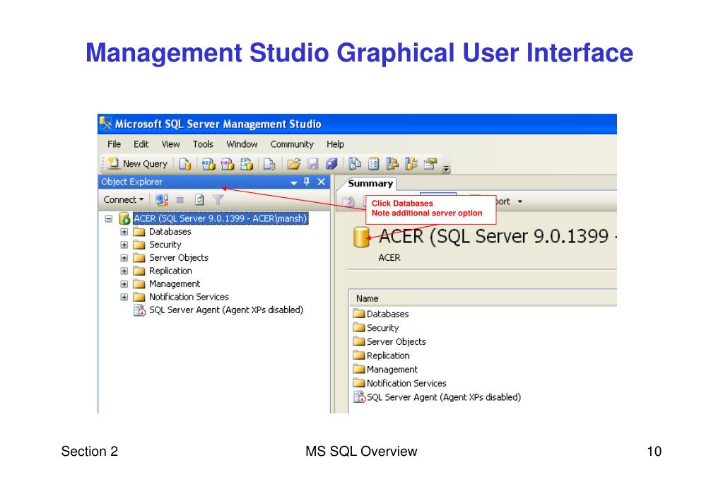Select SQL Server Agent in Summary list
Image resolution: width=723 pixels, height=482 pixels.
pos(437,396)
